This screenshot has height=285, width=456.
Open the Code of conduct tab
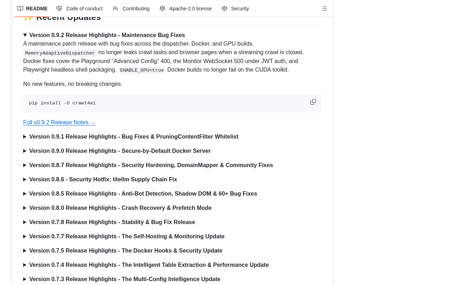79,9
